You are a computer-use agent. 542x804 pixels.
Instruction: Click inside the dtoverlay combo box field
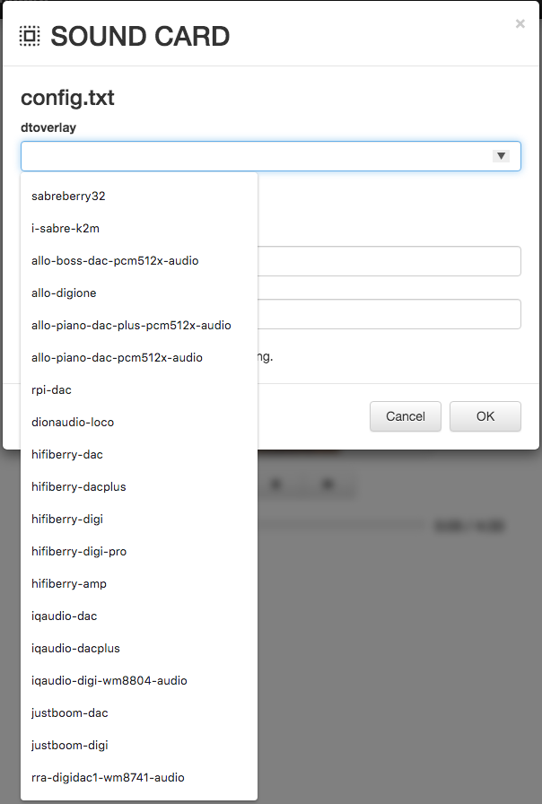(271, 156)
